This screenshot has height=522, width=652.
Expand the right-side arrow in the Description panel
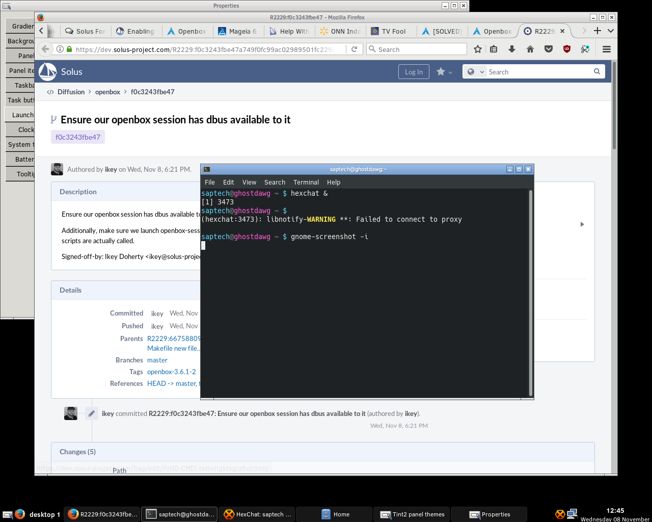point(582,224)
